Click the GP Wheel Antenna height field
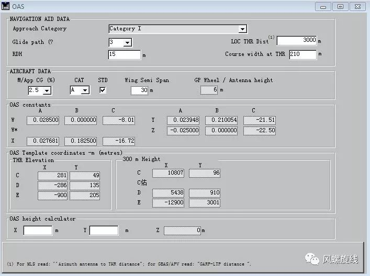This screenshot has width=370, height=276. (x=209, y=90)
